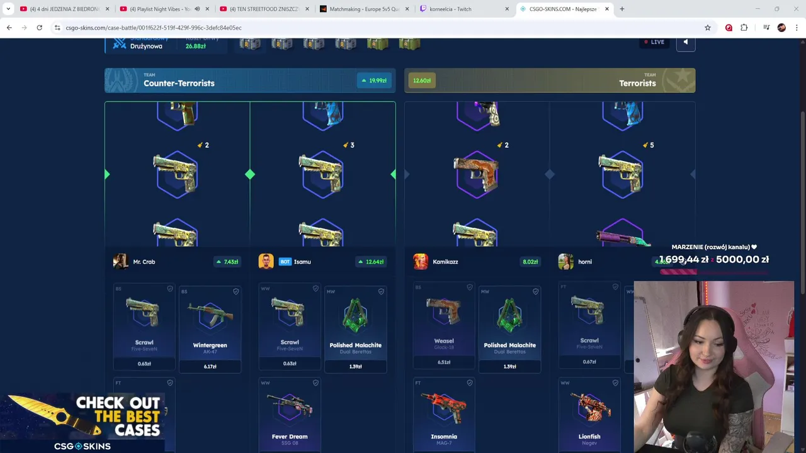Click the crossed swords battle mode icon
Screen dimensions: 806x453
click(x=120, y=43)
